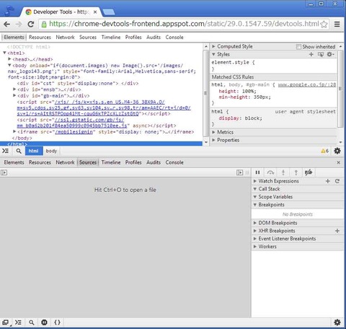Open lower Profiles tab
The image size is (346, 329).
click(133, 162)
